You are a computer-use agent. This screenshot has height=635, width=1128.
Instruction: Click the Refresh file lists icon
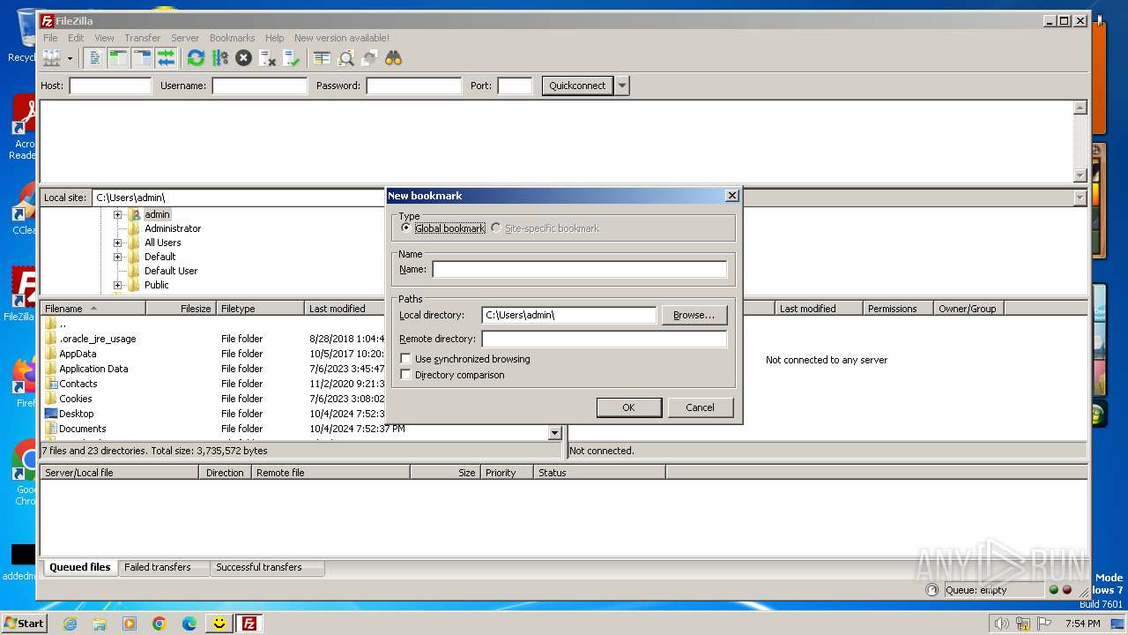196,58
